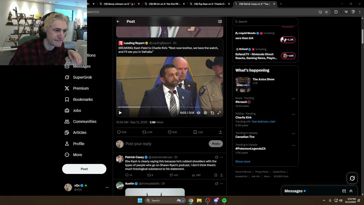Open File Explorer from taskbar

199,200
